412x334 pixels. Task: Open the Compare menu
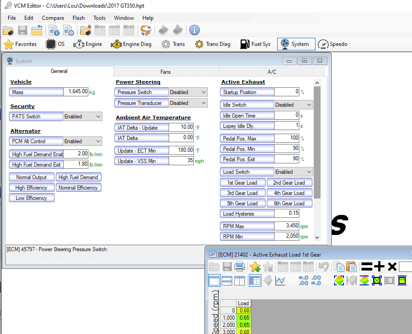coord(53,18)
